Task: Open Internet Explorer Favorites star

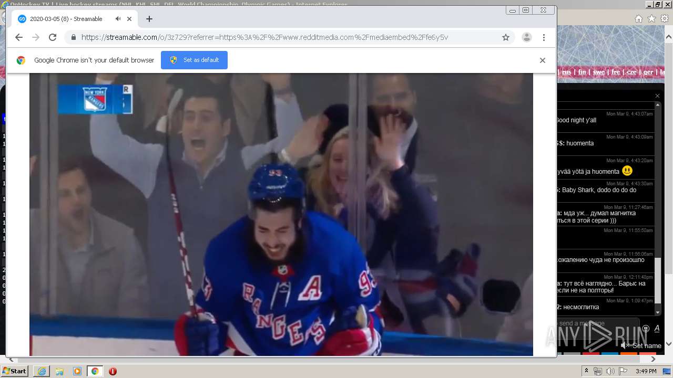Action: pos(651,19)
